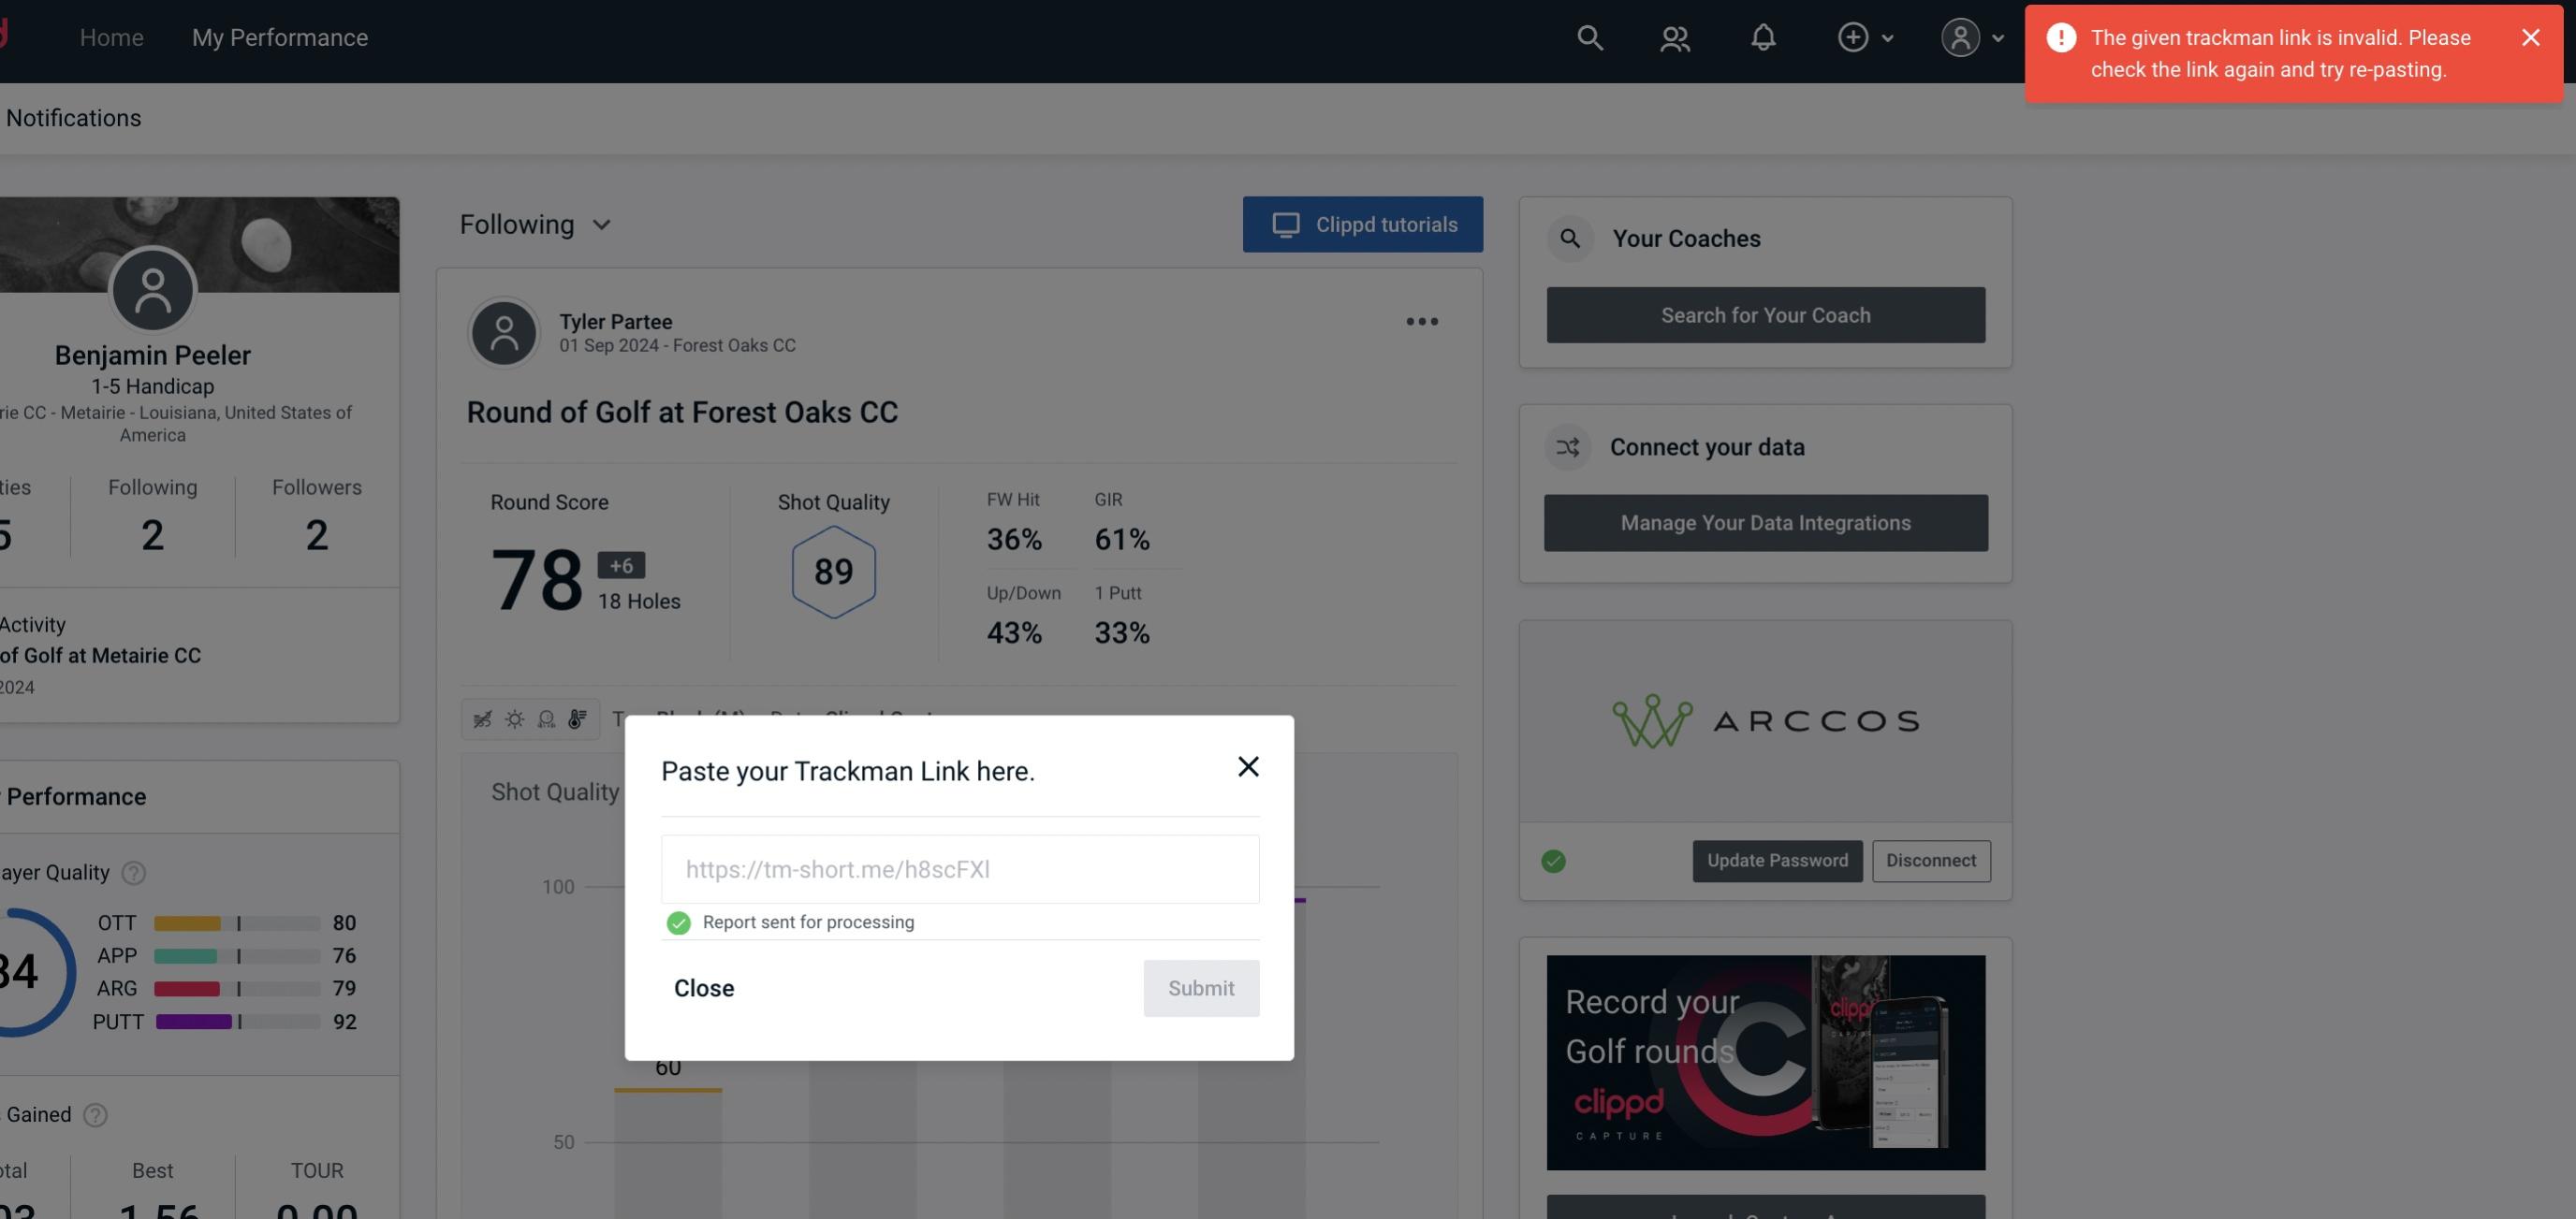Click the Home menu item

point(111,36)
